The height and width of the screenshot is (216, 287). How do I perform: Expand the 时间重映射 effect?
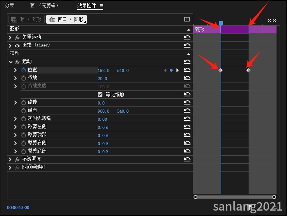click(x=10, y=167)
